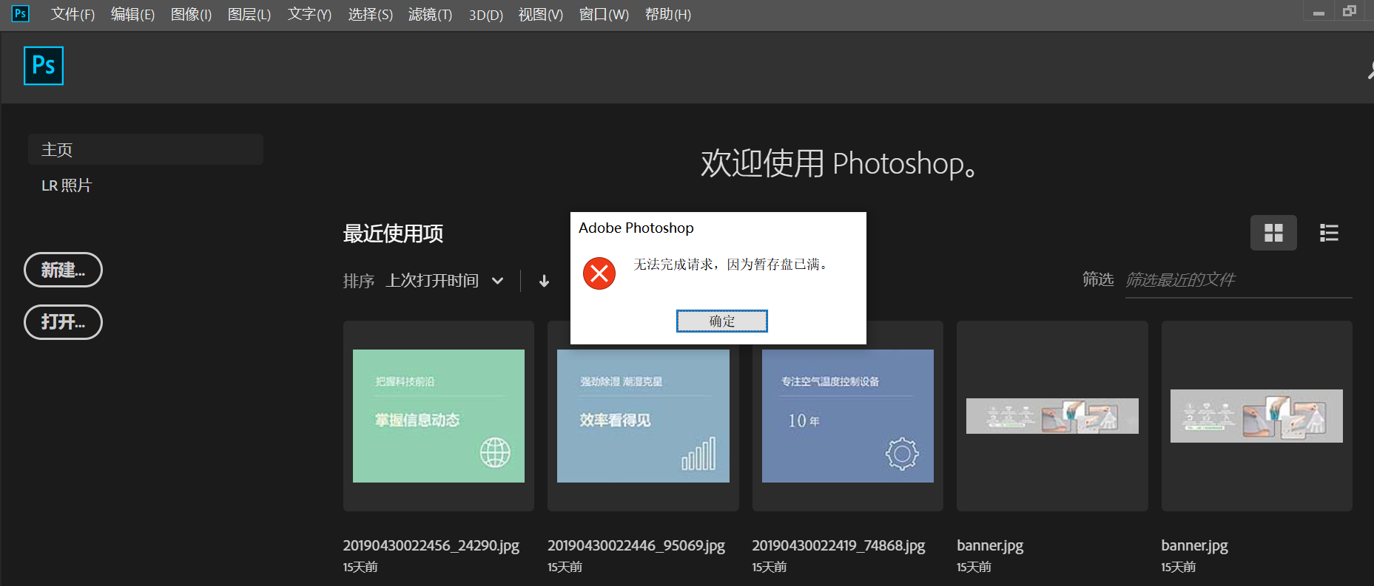Viewport: 1374px width, 586px height.
Task: Open the 文件(F) menu
Action: click(73, 14)
